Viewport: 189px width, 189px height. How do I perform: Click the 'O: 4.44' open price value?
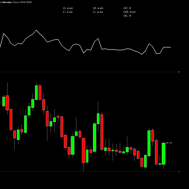click(68, 8)
